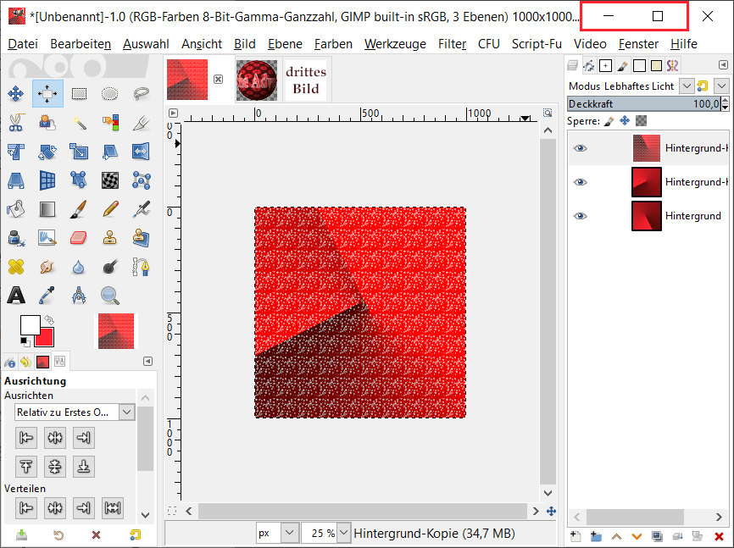The image size is (734, 548).
Task: Swap foreground and background colors
Action: click(49, 320)
